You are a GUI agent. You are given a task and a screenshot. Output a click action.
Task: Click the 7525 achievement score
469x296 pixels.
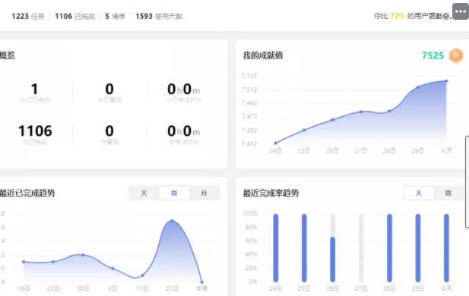(433, 55)
